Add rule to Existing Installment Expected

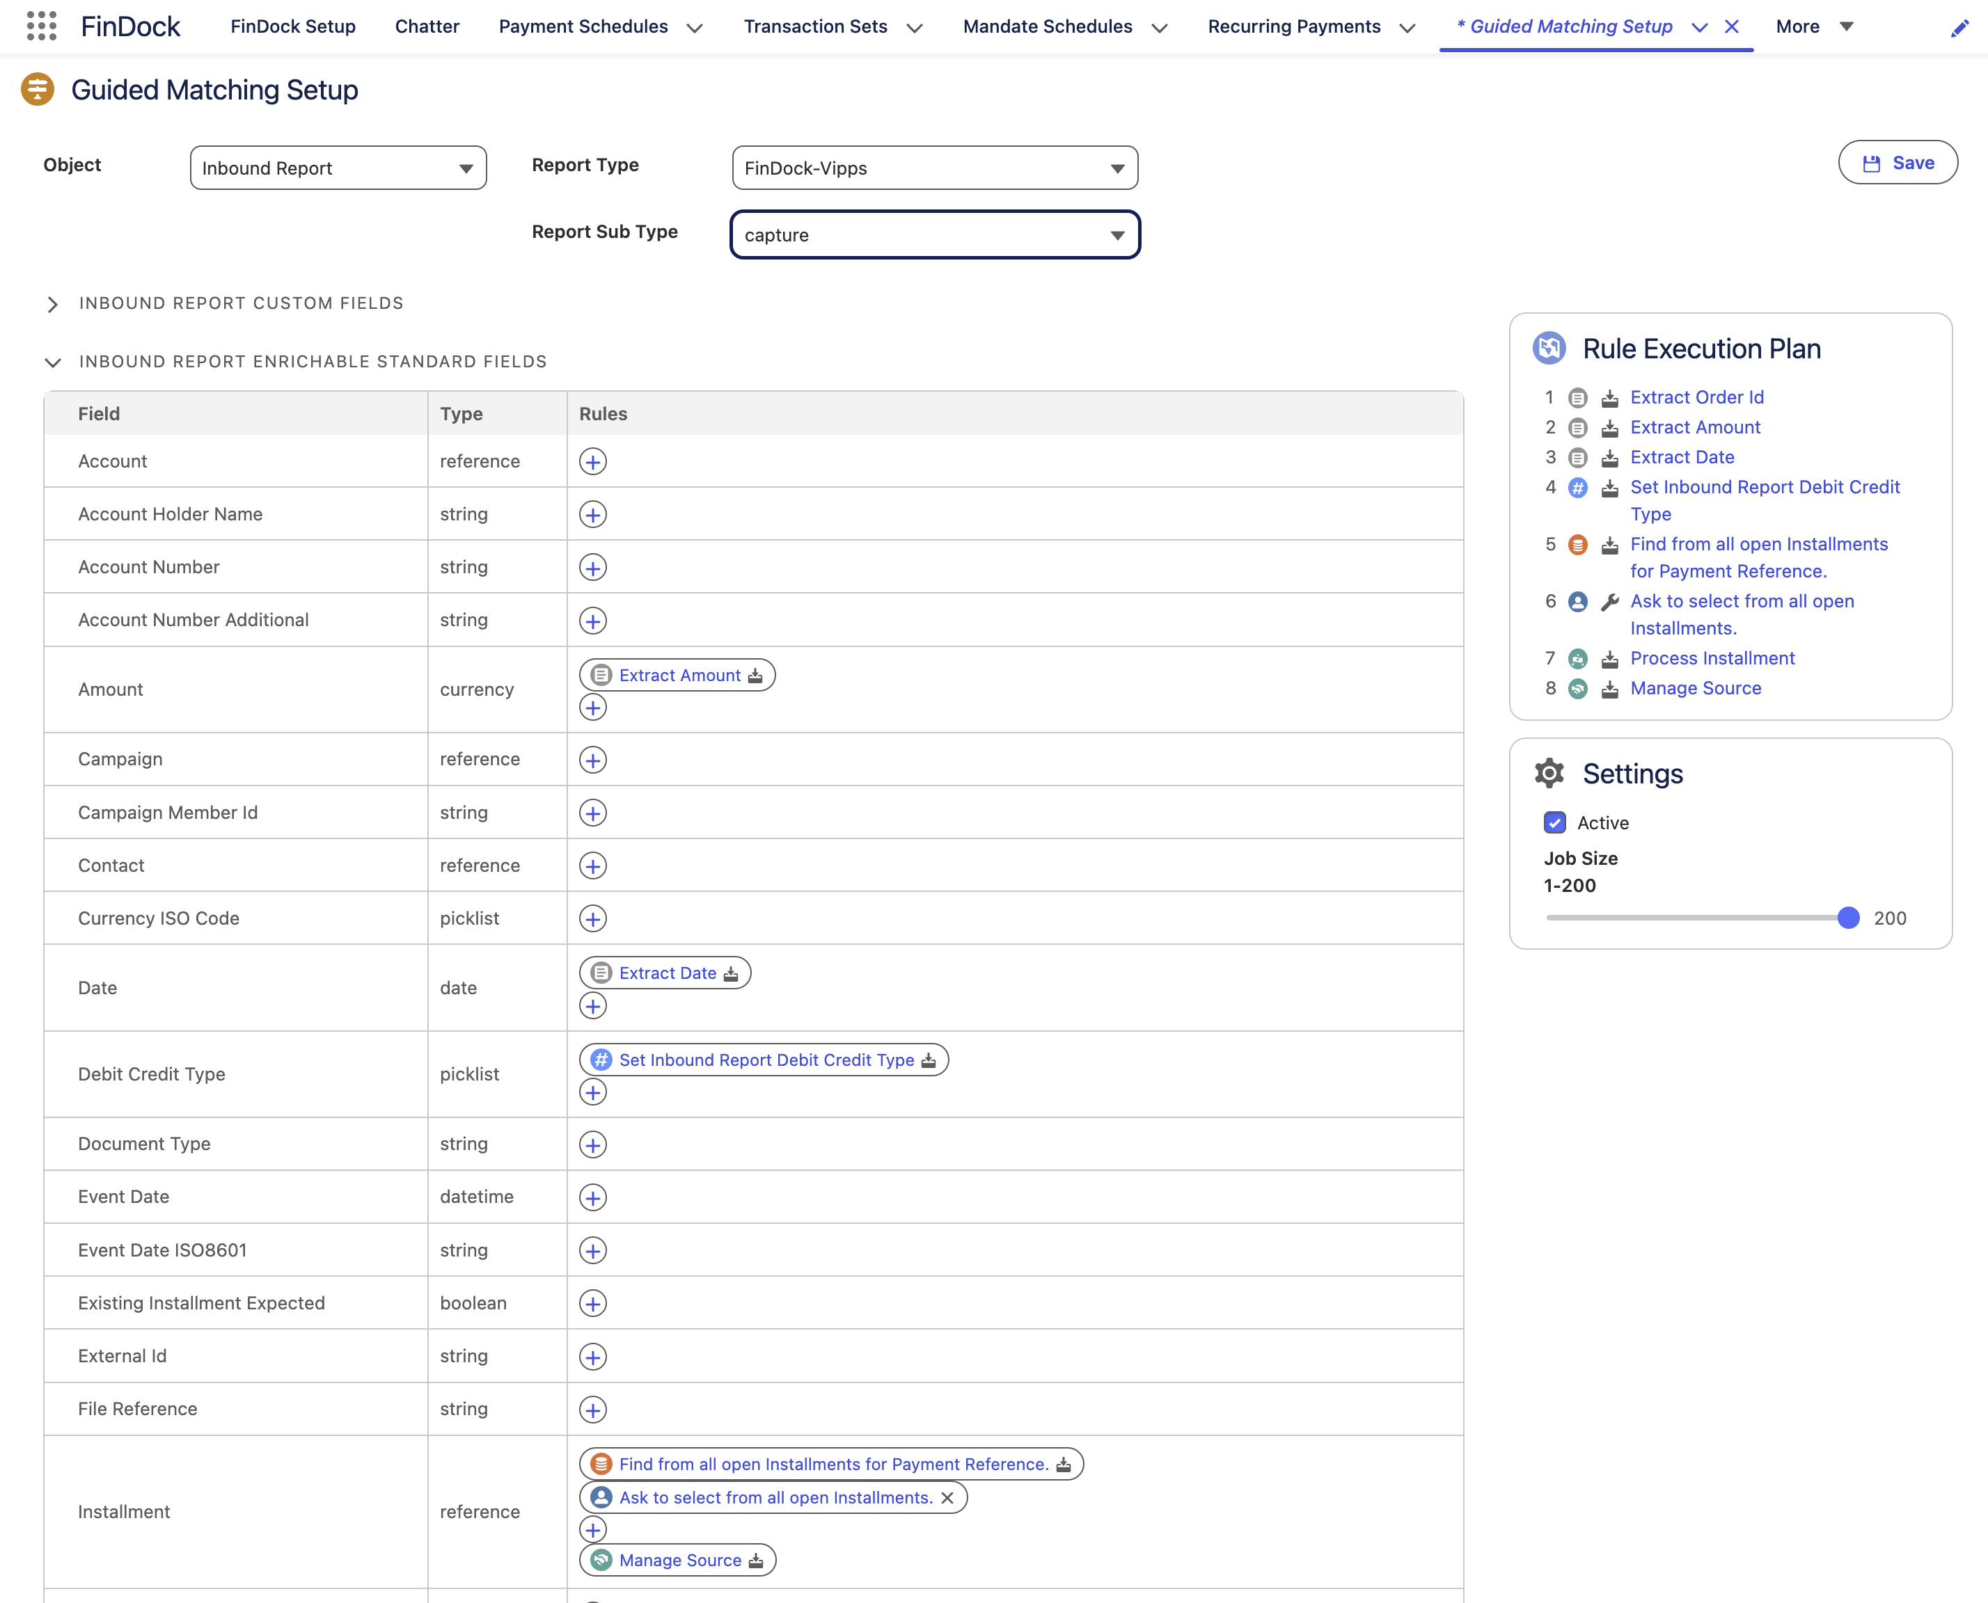point(593,1304)
